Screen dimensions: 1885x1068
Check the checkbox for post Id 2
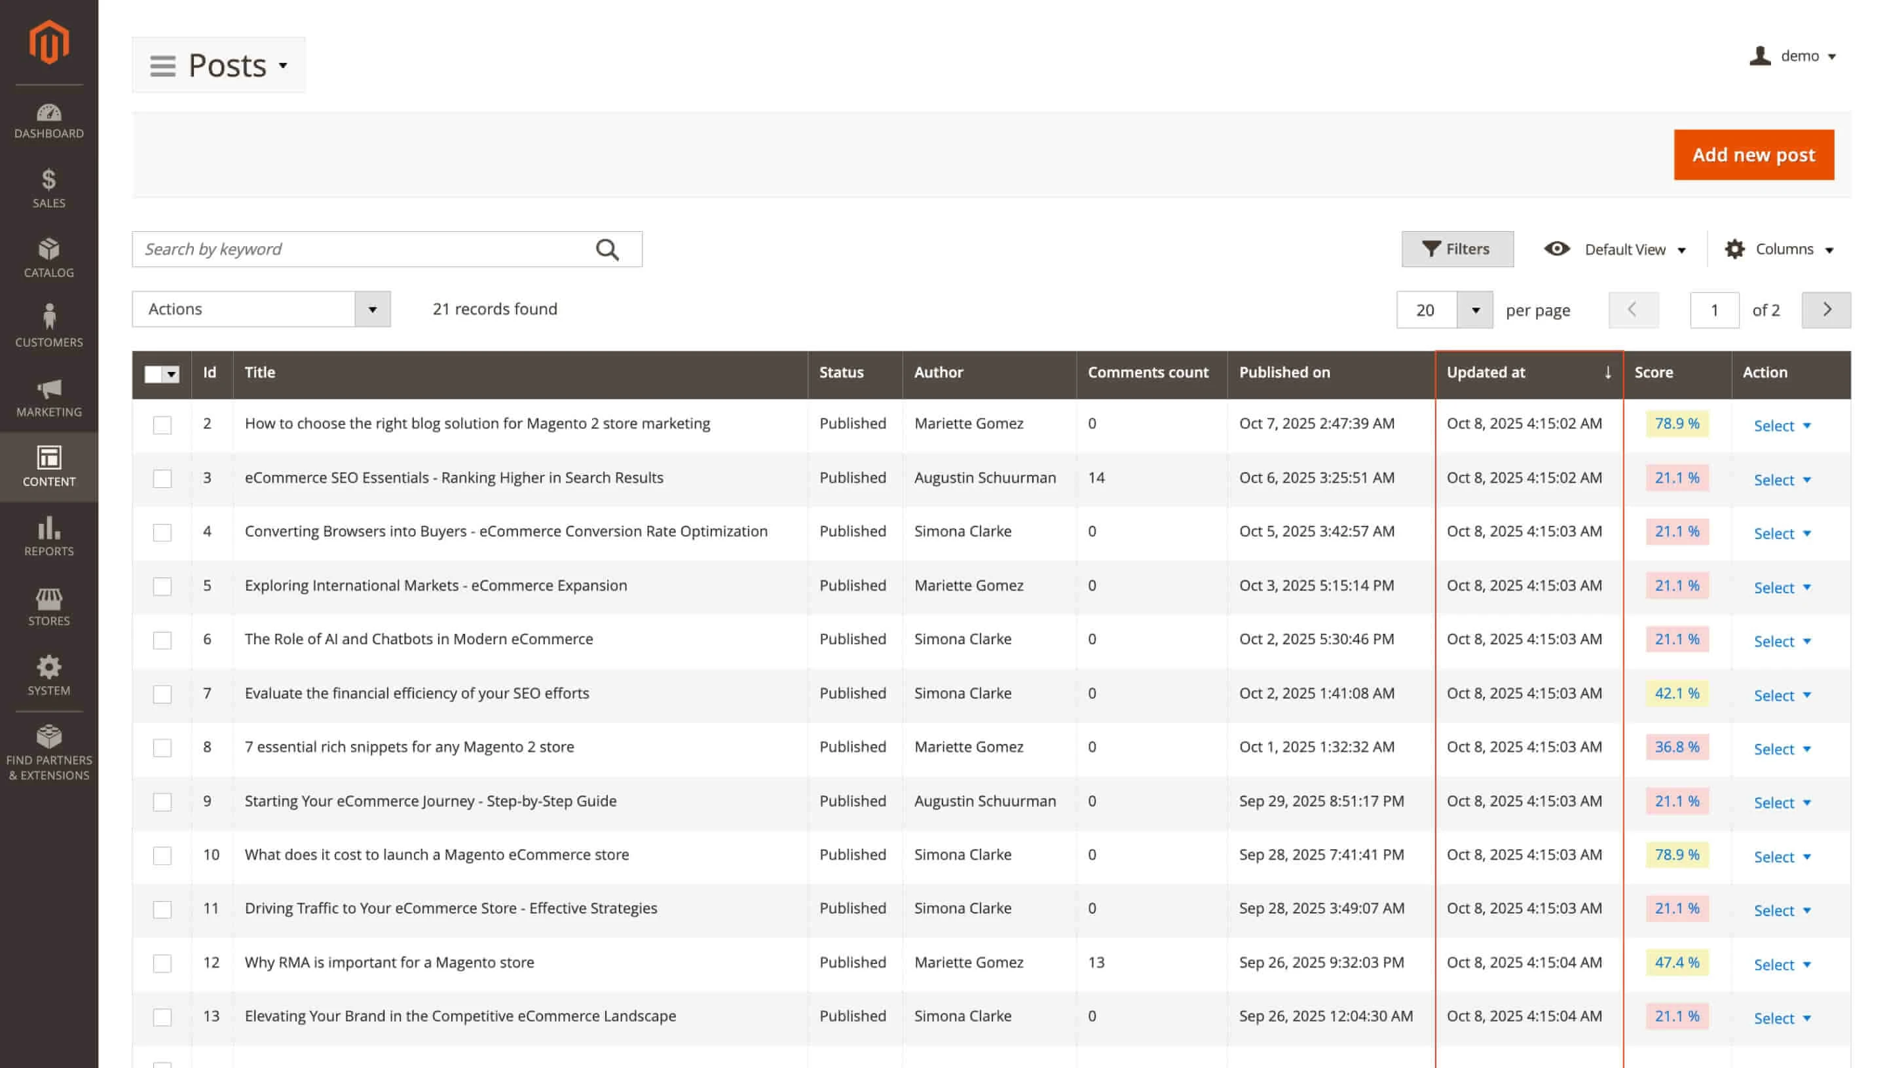pyautogui.click(x=162, y=425)
